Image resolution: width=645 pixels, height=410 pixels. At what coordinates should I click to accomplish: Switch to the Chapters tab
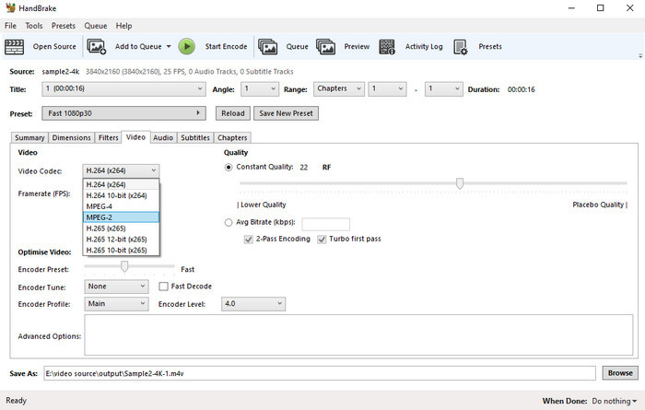click(x=232, y=138)
